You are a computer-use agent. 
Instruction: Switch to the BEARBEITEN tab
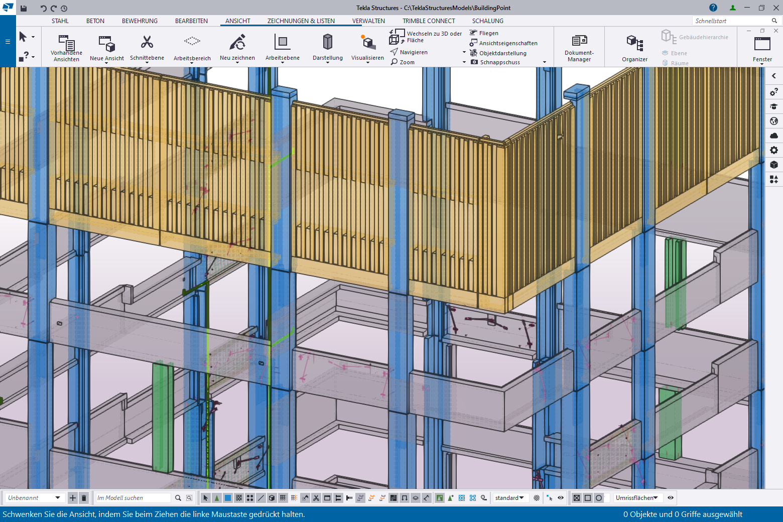[x=191, y=21]
